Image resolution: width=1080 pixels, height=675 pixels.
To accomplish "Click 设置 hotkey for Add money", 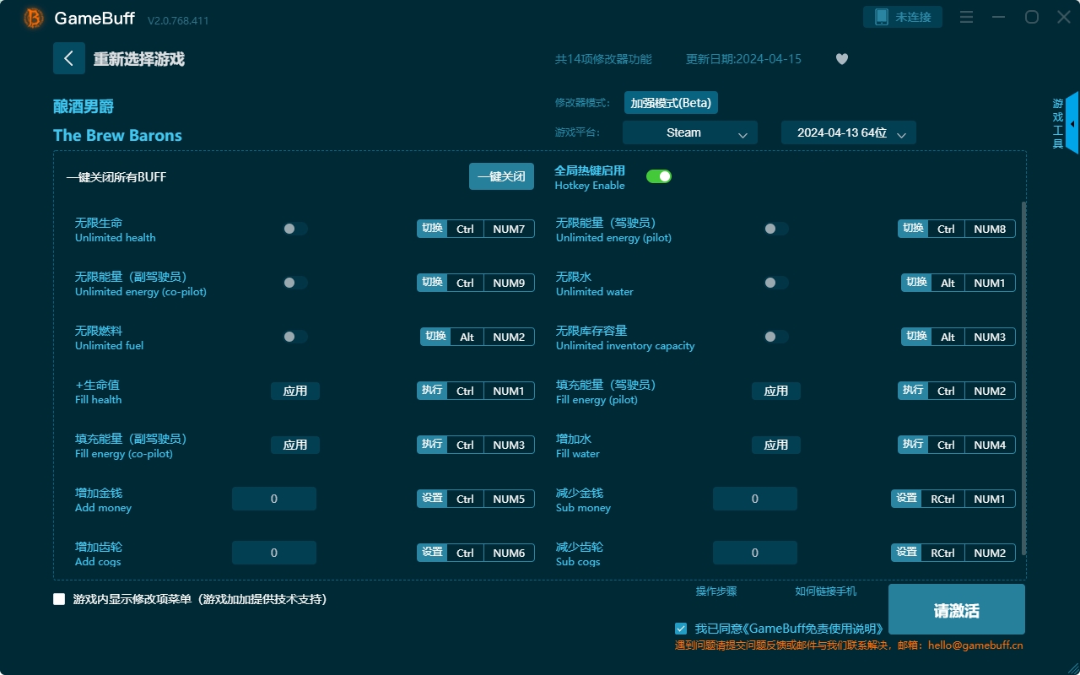I will point(432,499).
